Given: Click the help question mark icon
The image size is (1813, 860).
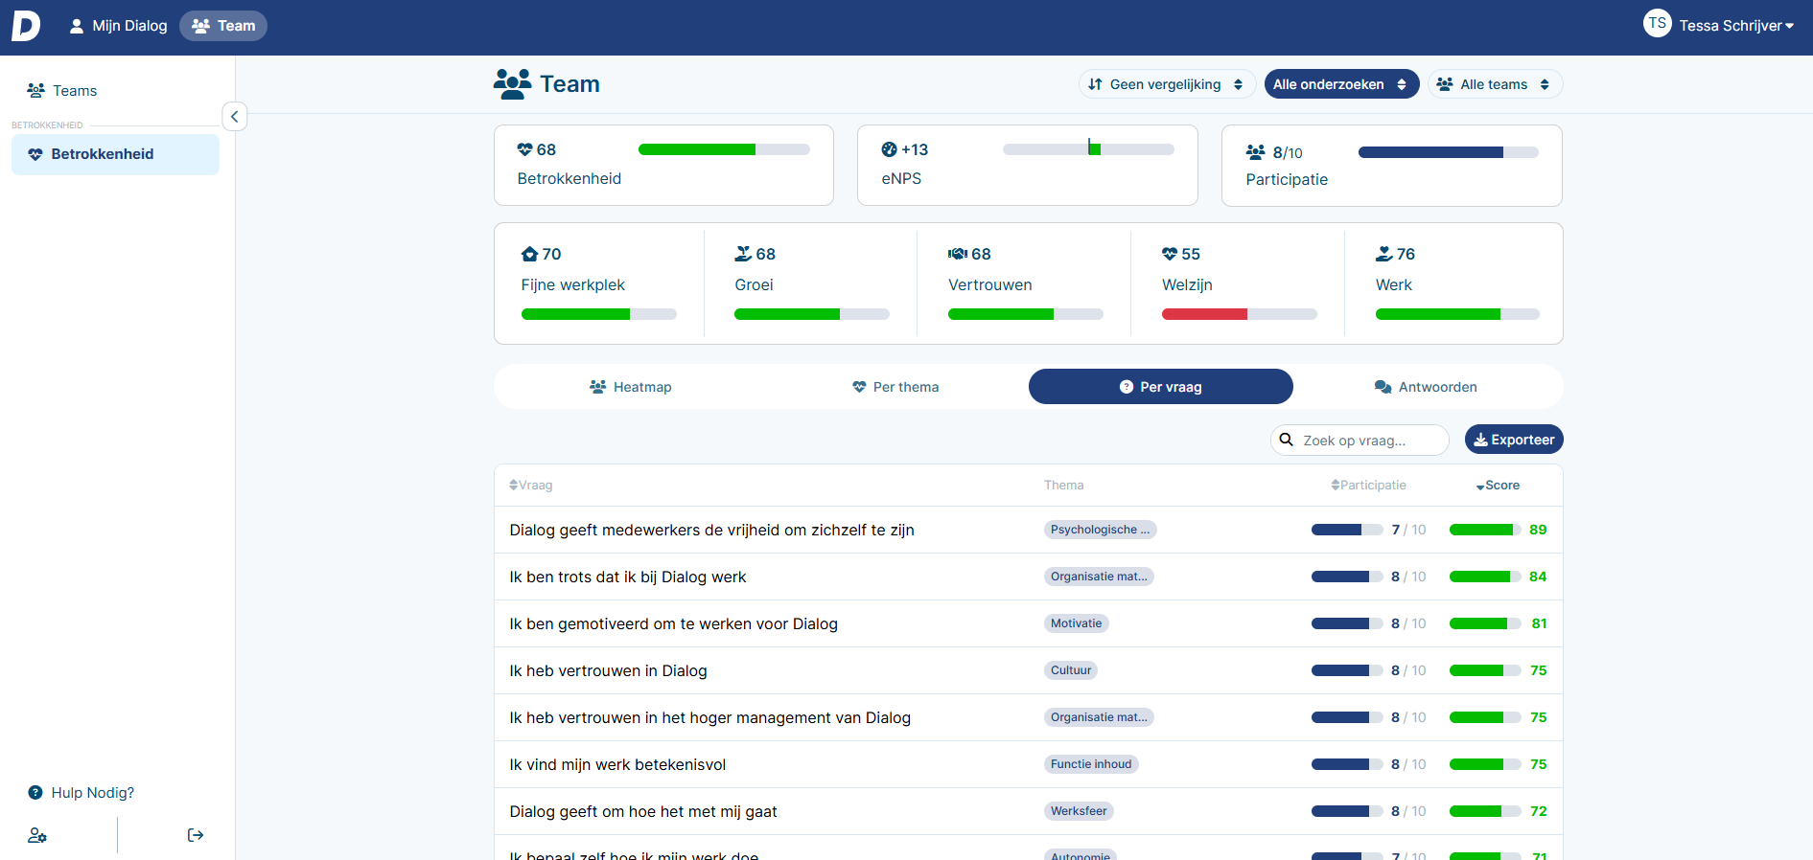Looking at the screenshot, I should (x=35, y=793).
